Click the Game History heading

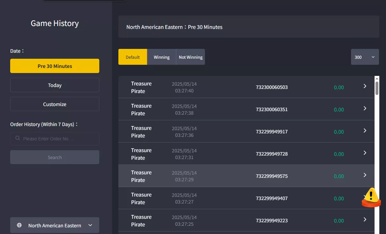pyautogui.click(x=55, y=23)
